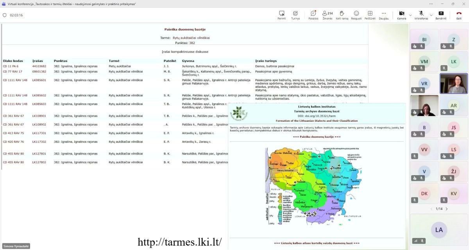Viewport: 469px width, 250px height.
Task: Expand the microphone options arrow
Action: pos(431,15)
